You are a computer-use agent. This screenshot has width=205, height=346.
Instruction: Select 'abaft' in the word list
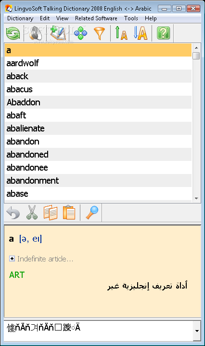tap(98, 115)
